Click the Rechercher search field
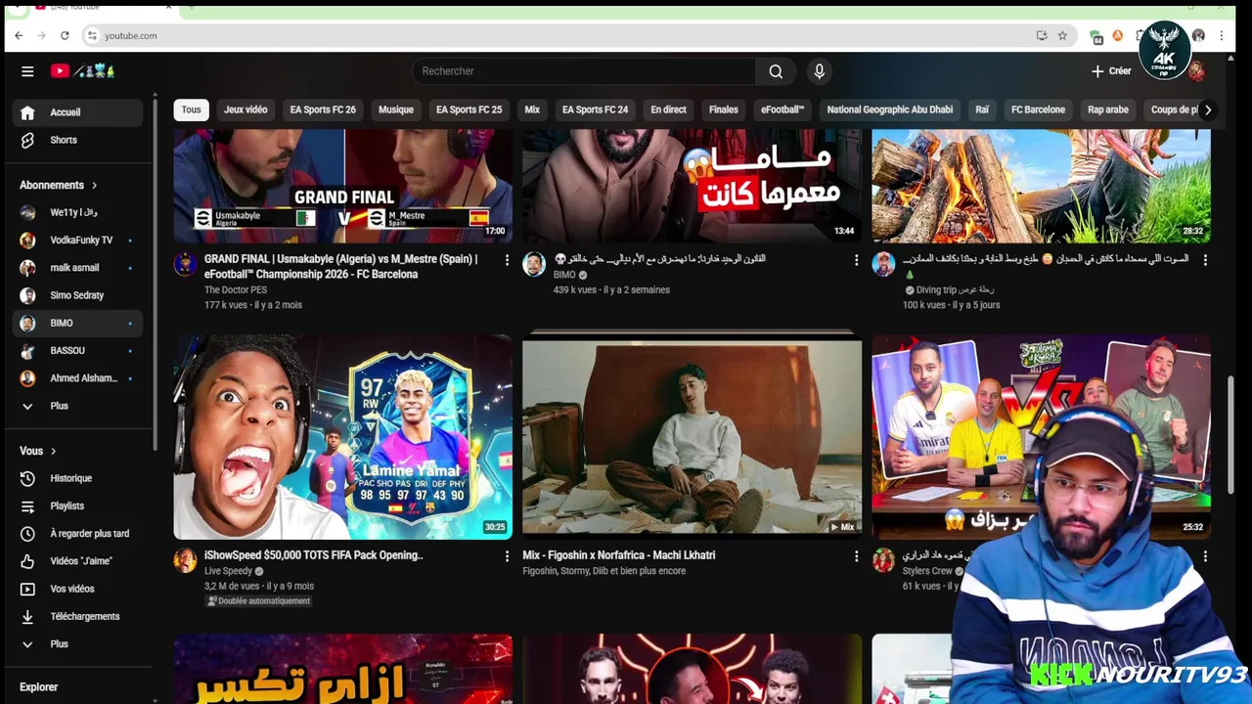1252x704 pixels. 583,71
